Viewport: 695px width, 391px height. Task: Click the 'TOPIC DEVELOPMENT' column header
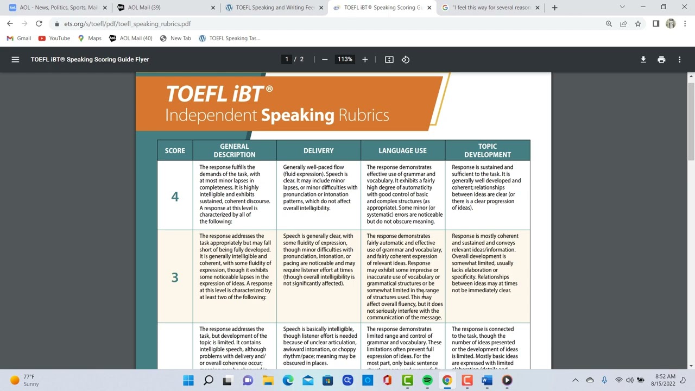488,150
